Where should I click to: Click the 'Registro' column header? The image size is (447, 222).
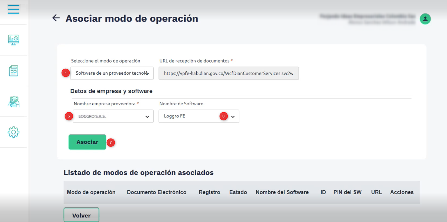[209, 192]
